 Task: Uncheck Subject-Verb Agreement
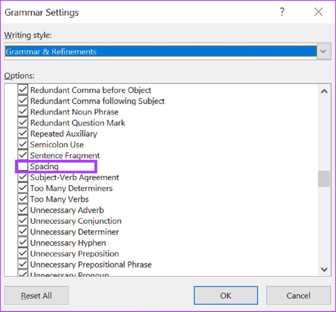[23, 177]
